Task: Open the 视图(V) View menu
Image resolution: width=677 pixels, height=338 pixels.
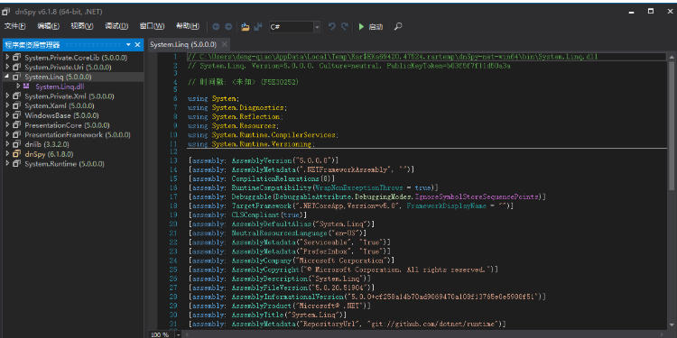Action: [82, 27]
